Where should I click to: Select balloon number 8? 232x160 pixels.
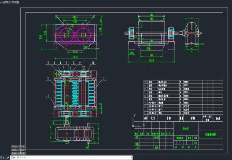(74, 63)
